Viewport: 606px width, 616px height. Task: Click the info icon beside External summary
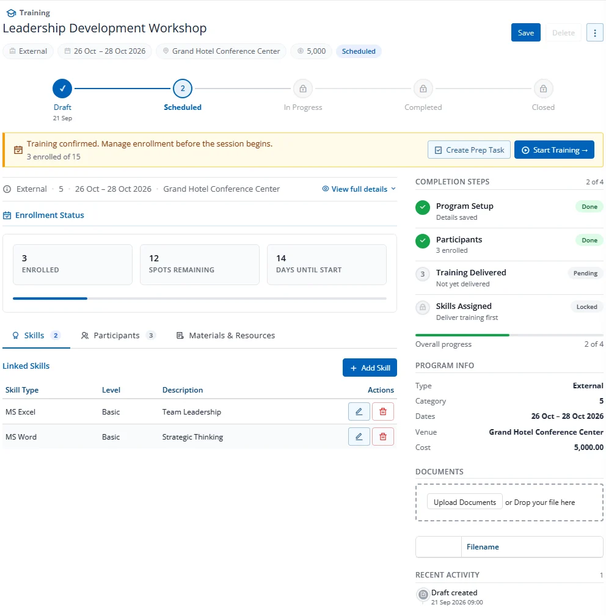pos(7,189)
